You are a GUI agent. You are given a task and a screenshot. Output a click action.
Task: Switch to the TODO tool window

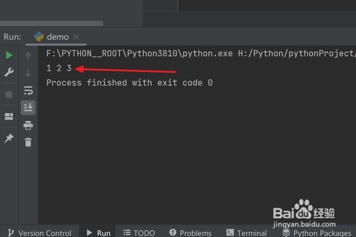(x=139, y=233)
